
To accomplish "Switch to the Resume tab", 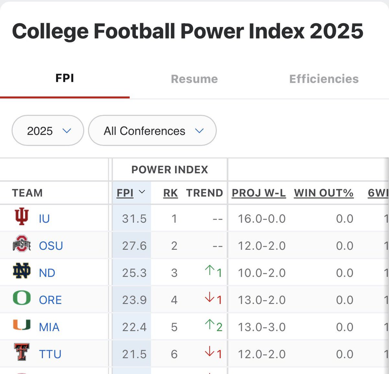I will pos(194,79).
